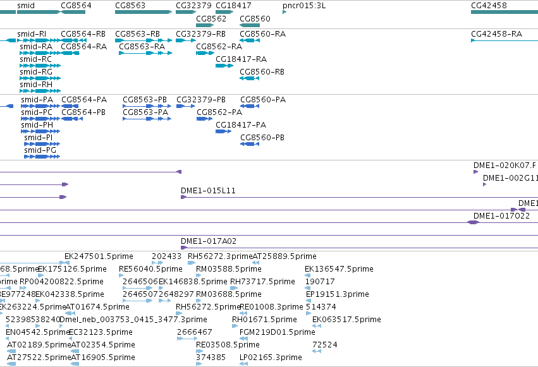Select the CG32379-PB protein feature
Image resolution: width=538 pixels, height=367 pixels.
(x=186, y=106)
